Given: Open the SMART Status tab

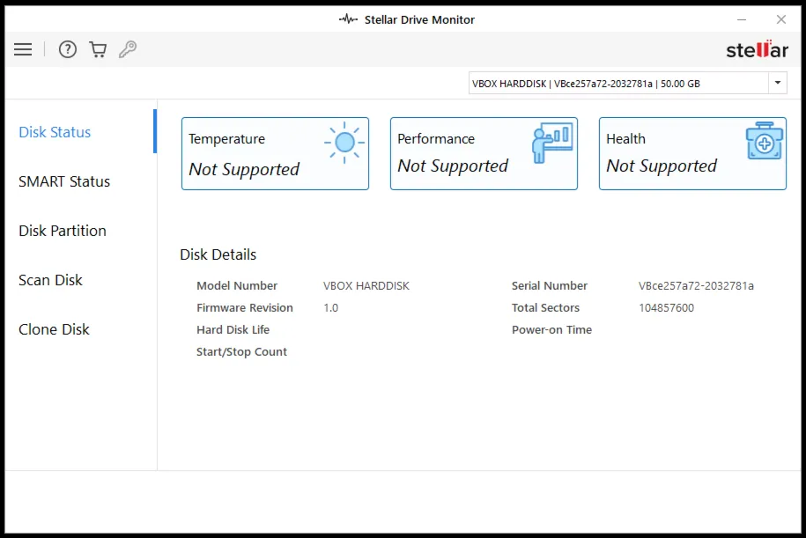Looking at the screenshot, I should (64, 181).
